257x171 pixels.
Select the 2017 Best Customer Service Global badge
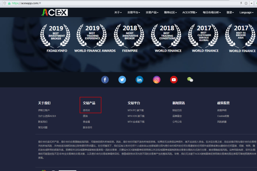click(203, 36)
